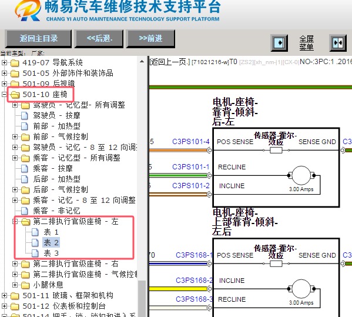Expand the 小腿休息 node
Viewport: 352px width, 317px height.
(x=15, y=285)
